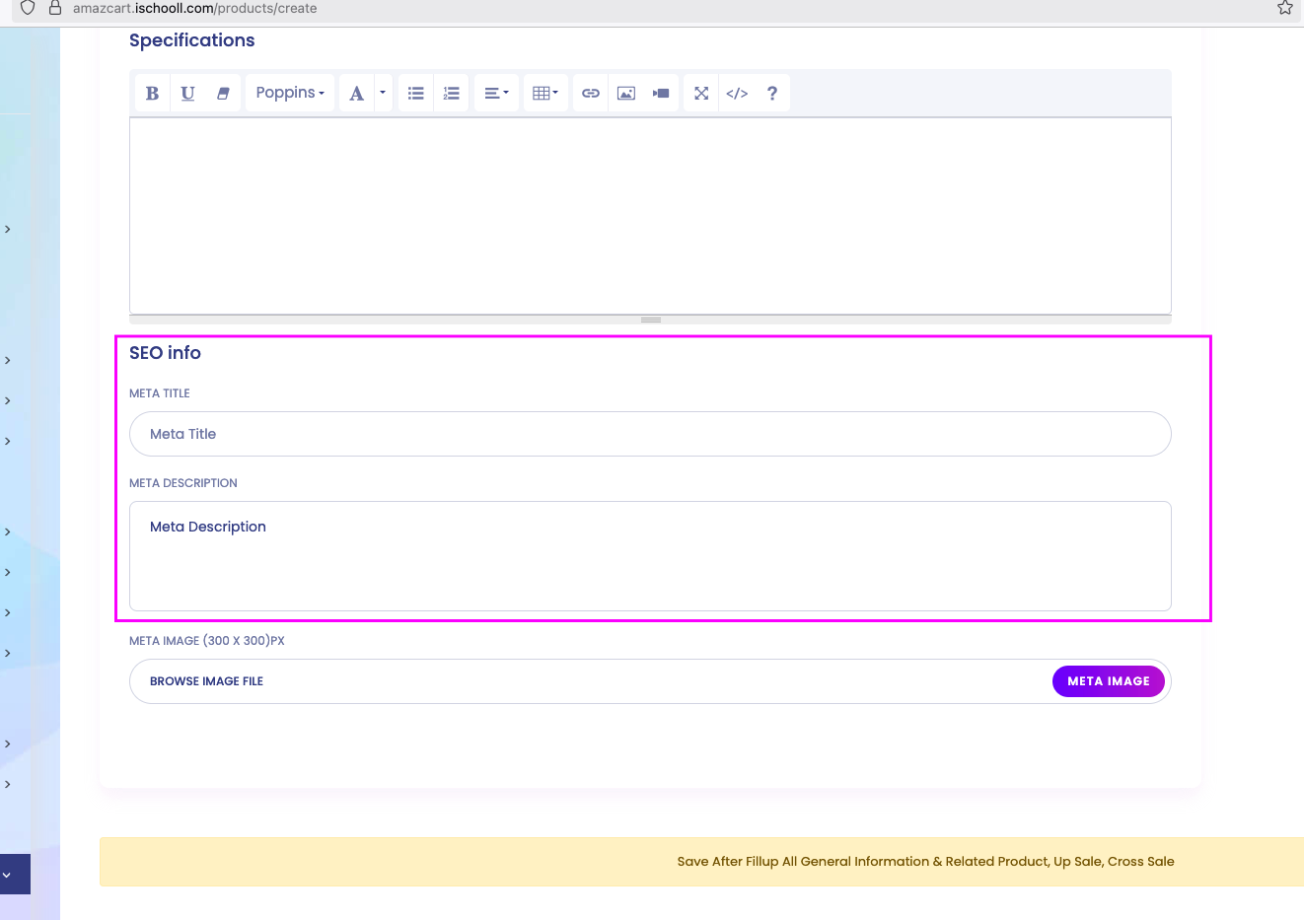Toggle fullscreen mode for the editor
The width and height of the screenshot is (1304, 920).
click(x=701, y=93)
